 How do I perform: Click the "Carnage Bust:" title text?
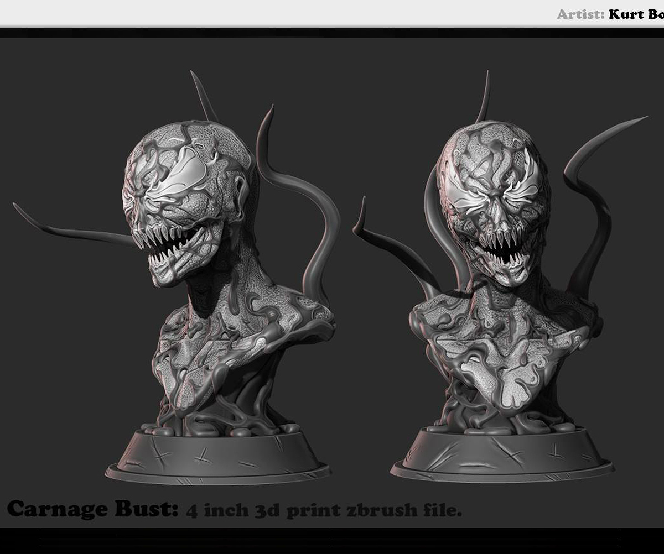(93, 509)
